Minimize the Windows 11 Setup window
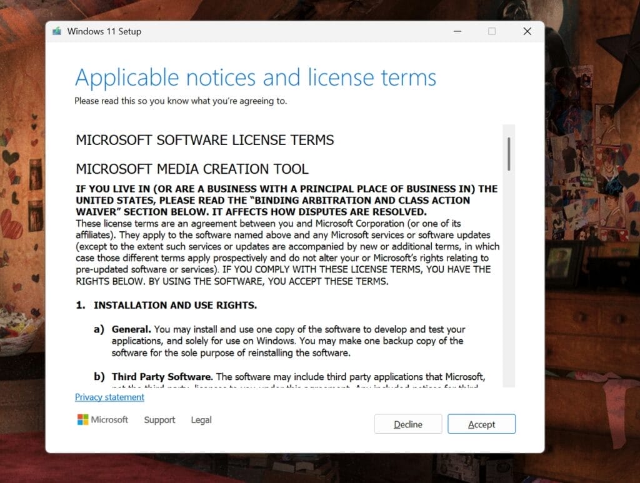 point(456,31)
